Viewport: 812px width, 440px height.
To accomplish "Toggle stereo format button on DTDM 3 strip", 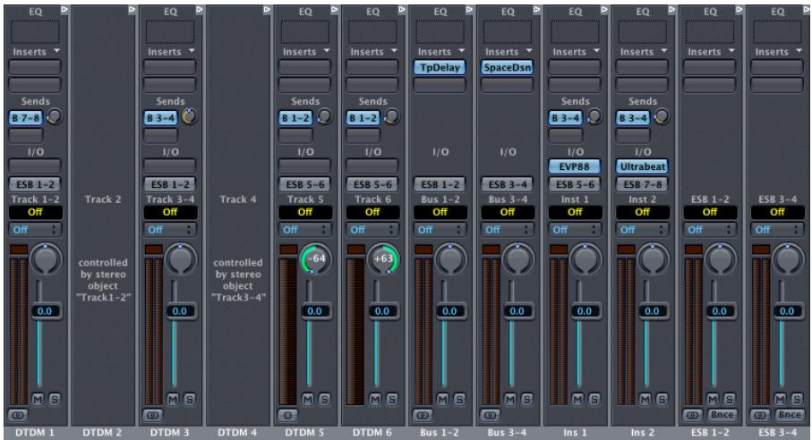I will tap(153, 415).
